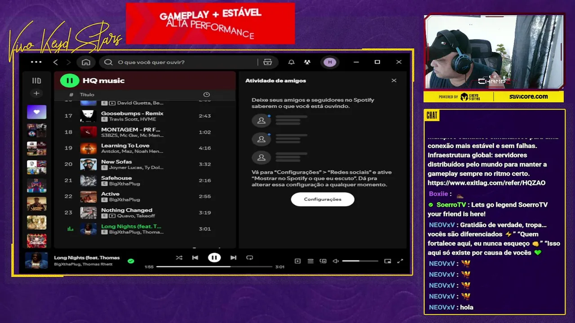Pause HQ music with the green button
Viewport: 575px width, 323px height.
click(70, 81)
